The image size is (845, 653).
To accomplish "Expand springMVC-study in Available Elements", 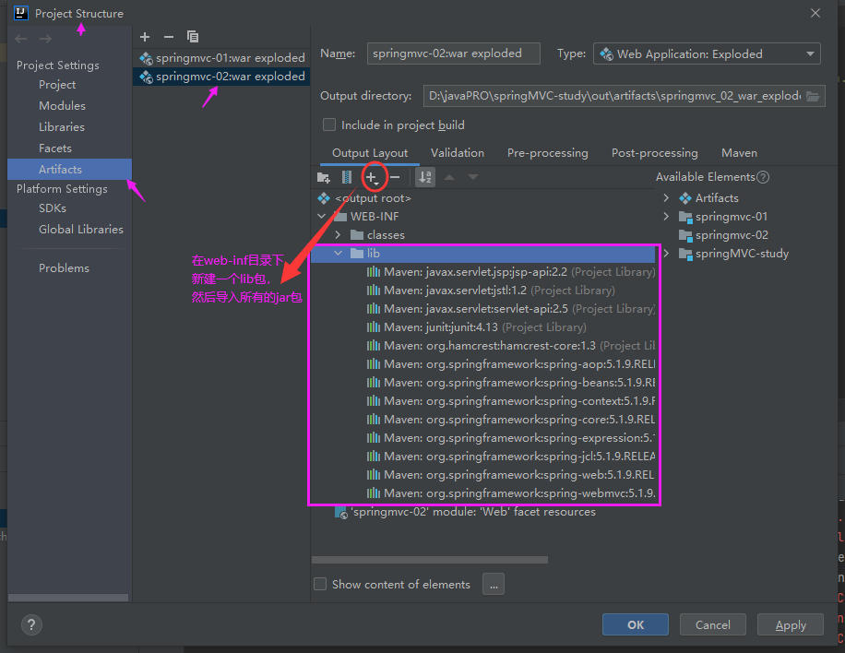I will point(666,254).
